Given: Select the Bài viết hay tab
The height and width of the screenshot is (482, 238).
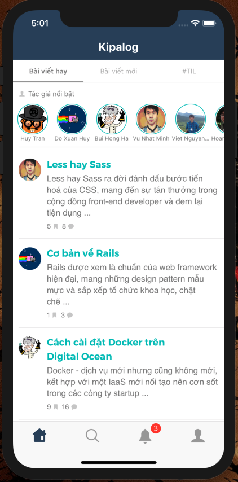Looking at the screenshot, I should 48,71.
